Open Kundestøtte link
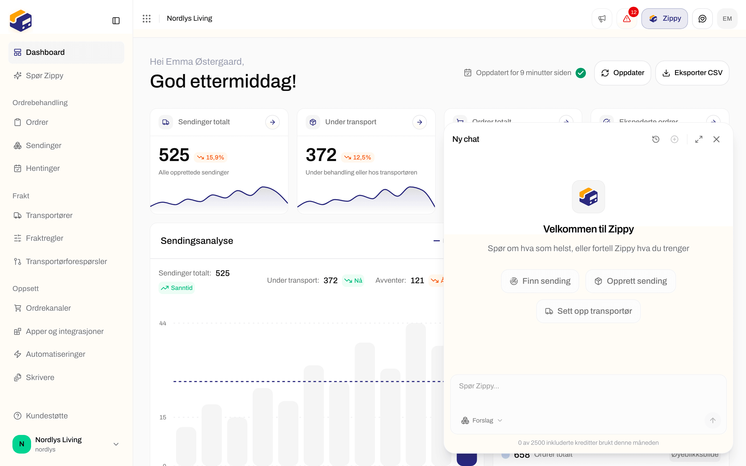 (x=66, y=416)
